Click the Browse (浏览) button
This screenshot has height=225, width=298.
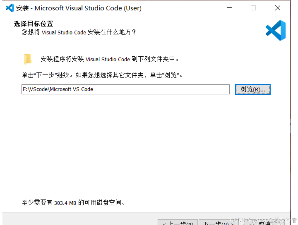[x=252, y=89]
